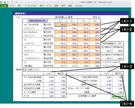Select the selected cell showing 23.7
135x108 pixels.
[x=60, y=25]
